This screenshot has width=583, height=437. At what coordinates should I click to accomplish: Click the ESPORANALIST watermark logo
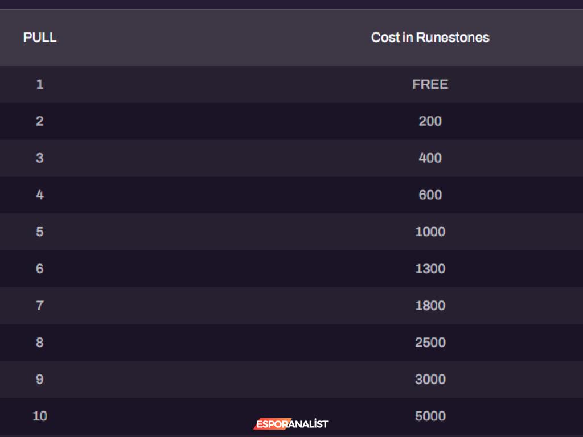(x=291, y=424)
